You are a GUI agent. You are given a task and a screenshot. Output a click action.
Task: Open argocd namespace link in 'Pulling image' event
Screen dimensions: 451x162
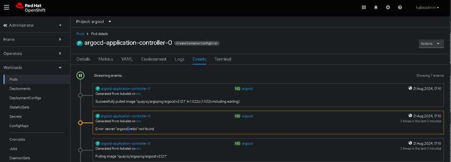tap(247, 143)
